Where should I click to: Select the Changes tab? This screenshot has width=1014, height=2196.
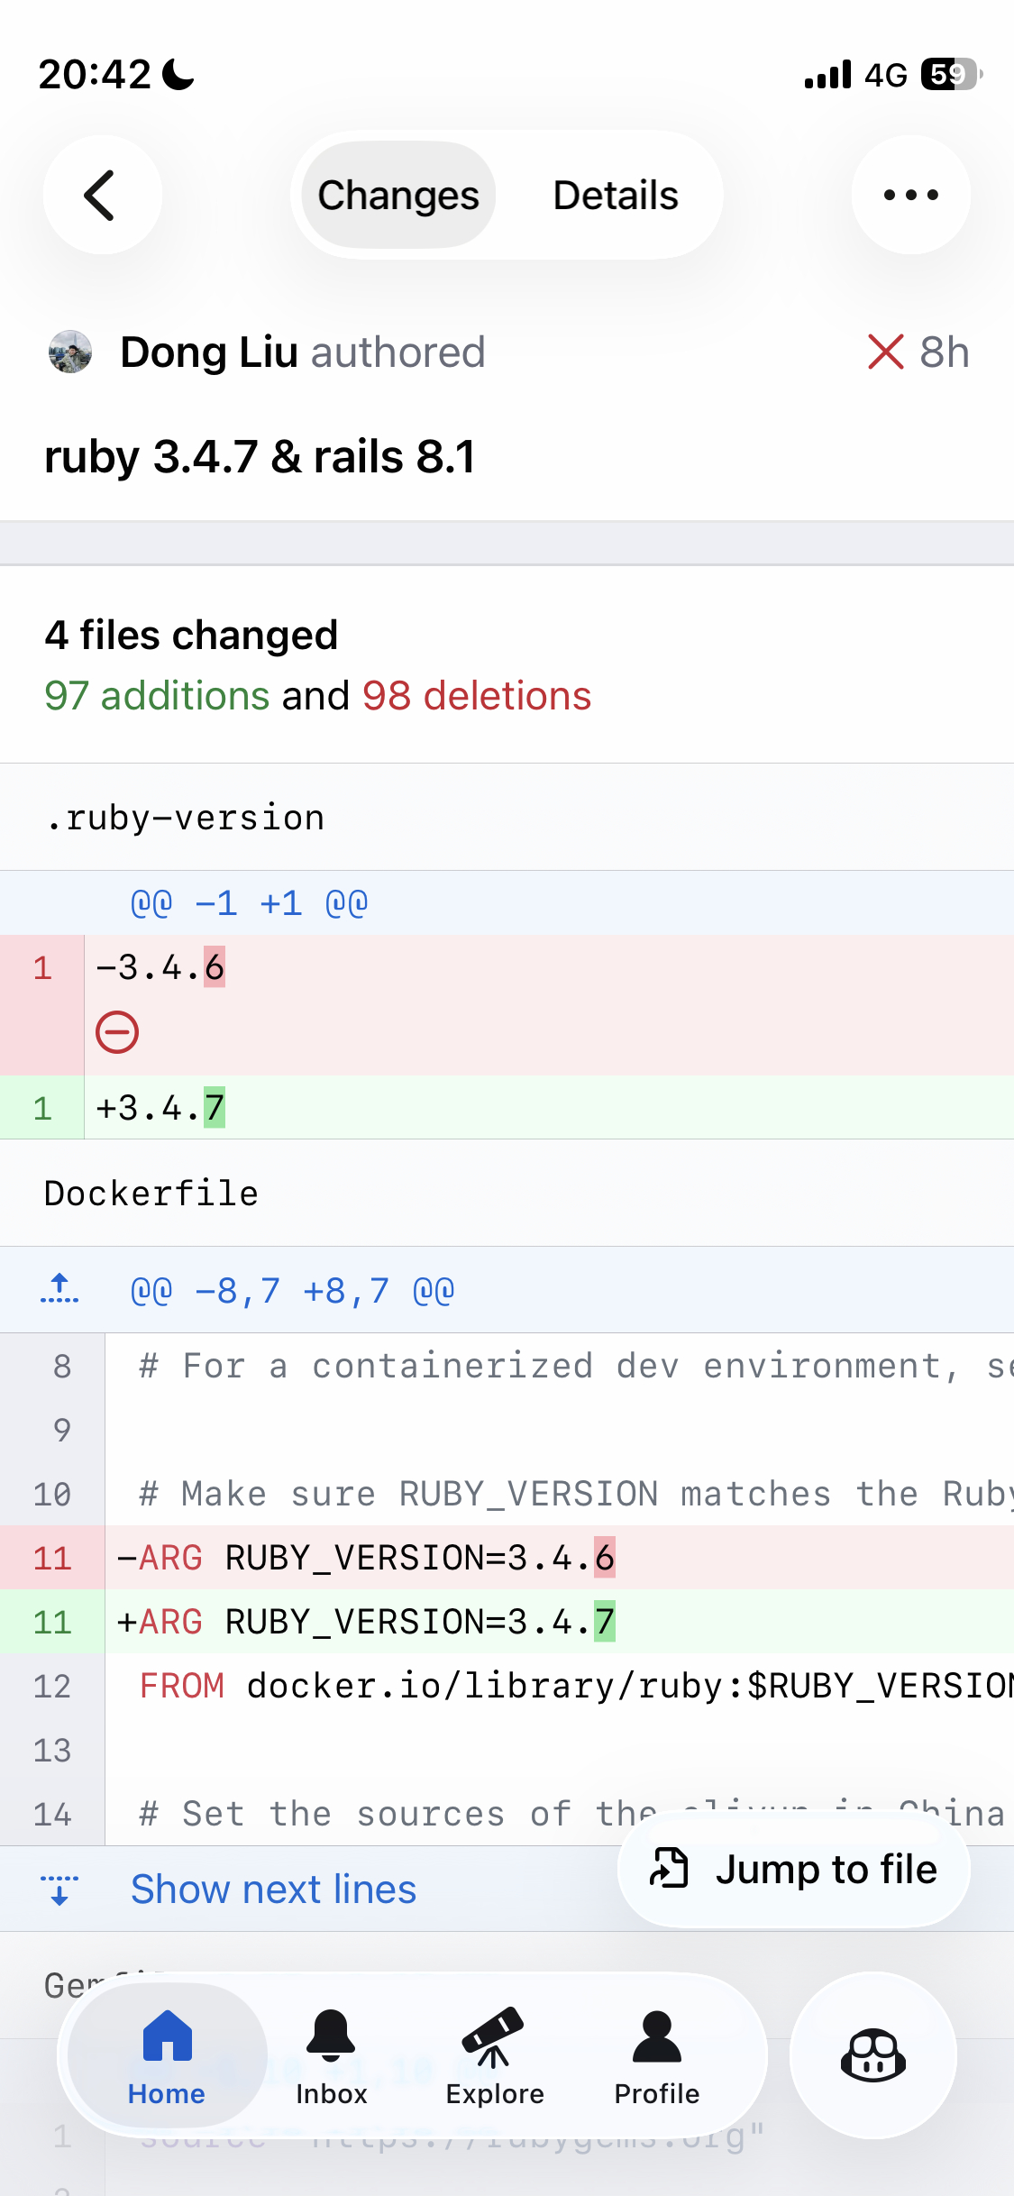[x=398, y=195]
